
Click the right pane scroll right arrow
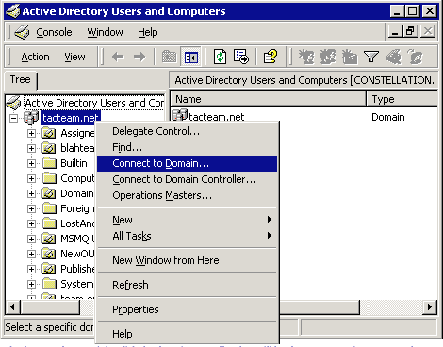430,306
